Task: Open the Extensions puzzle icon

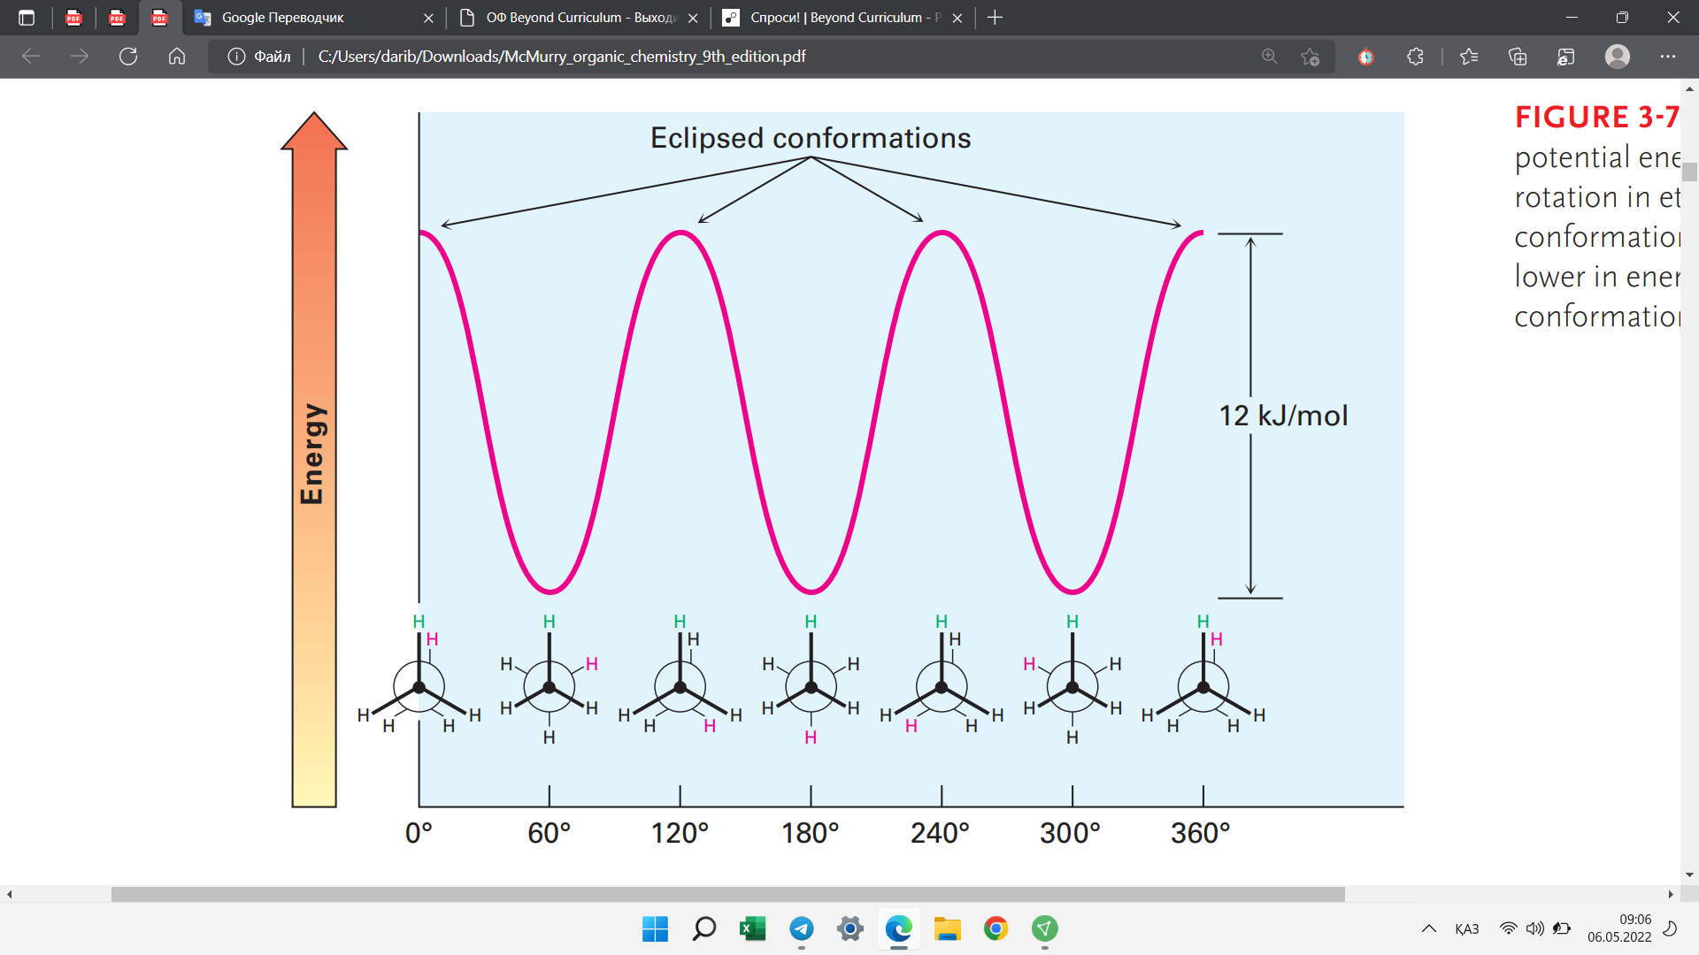Action: tap(1415, 57)
